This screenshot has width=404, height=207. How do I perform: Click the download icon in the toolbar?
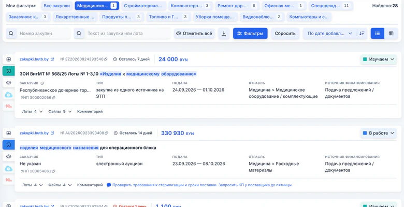pos(224,34)
